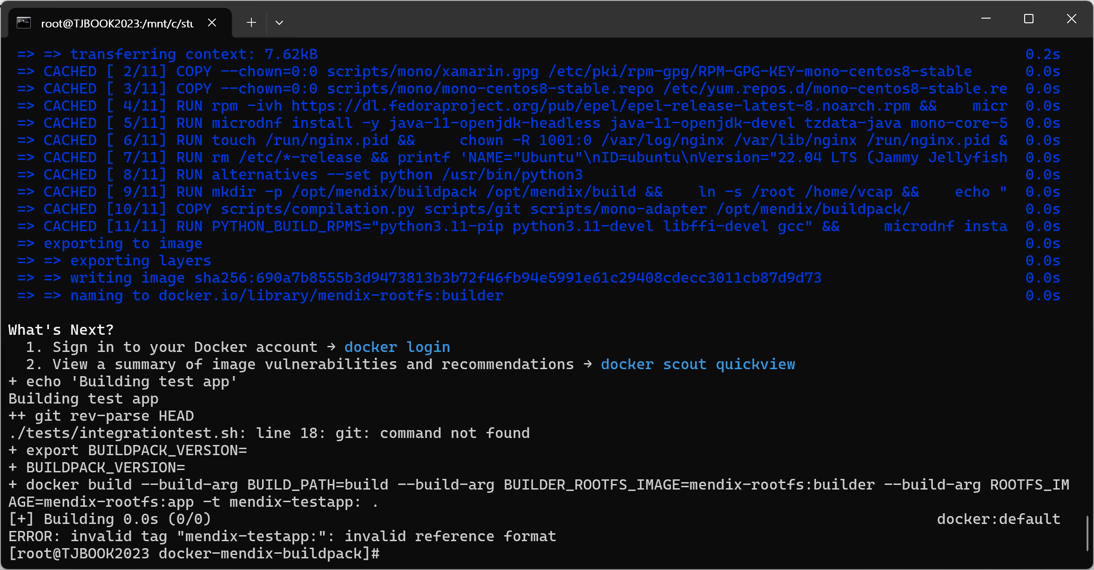This screenshot has height=570, width=1094.
Task: Click 'naming to docker.io/library/mendix-rootfs:builder' line
Action: (x=260, y=295)
